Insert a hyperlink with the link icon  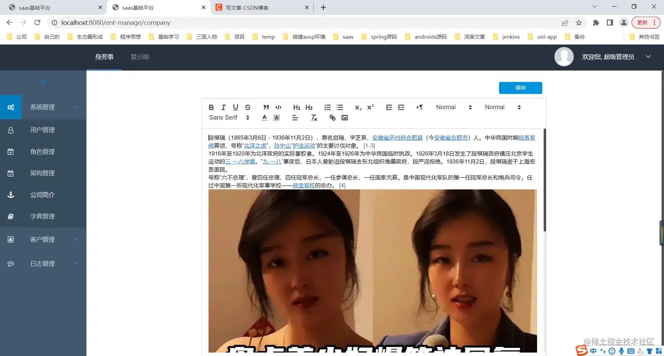(x=332, y=118)
